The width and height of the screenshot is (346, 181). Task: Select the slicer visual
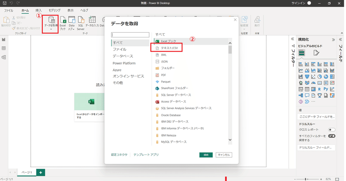[x=301, y=89]
